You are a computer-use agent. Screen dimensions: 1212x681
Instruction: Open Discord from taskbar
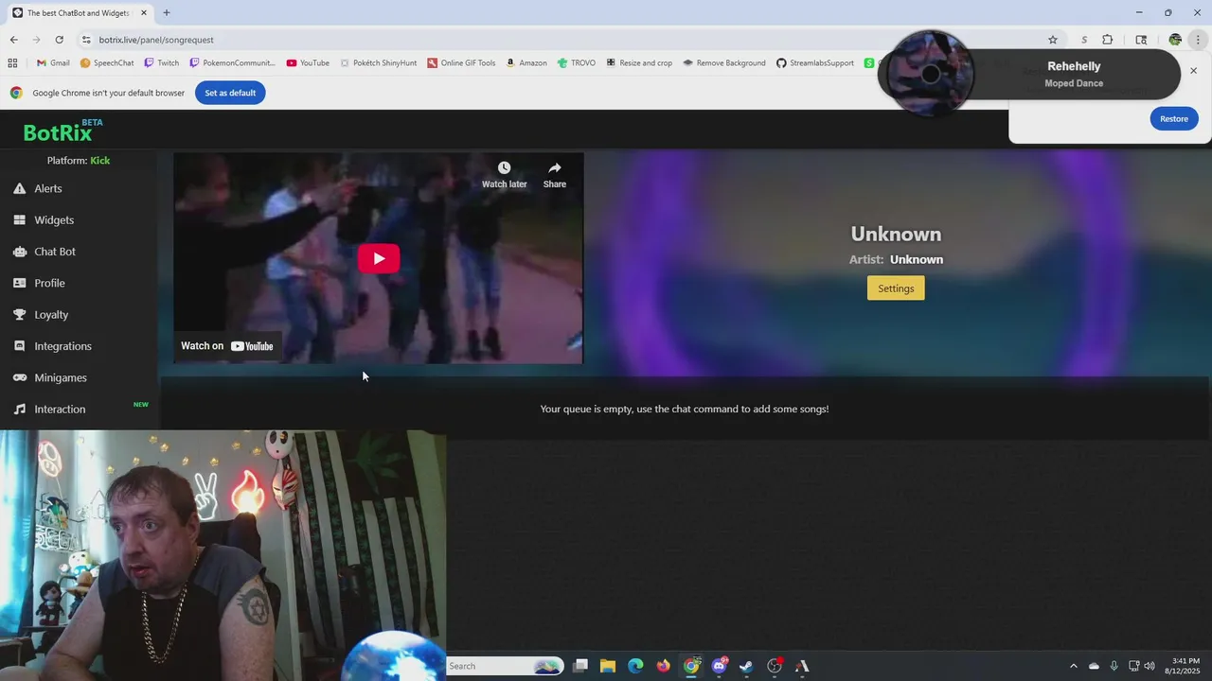click(720, 666)
